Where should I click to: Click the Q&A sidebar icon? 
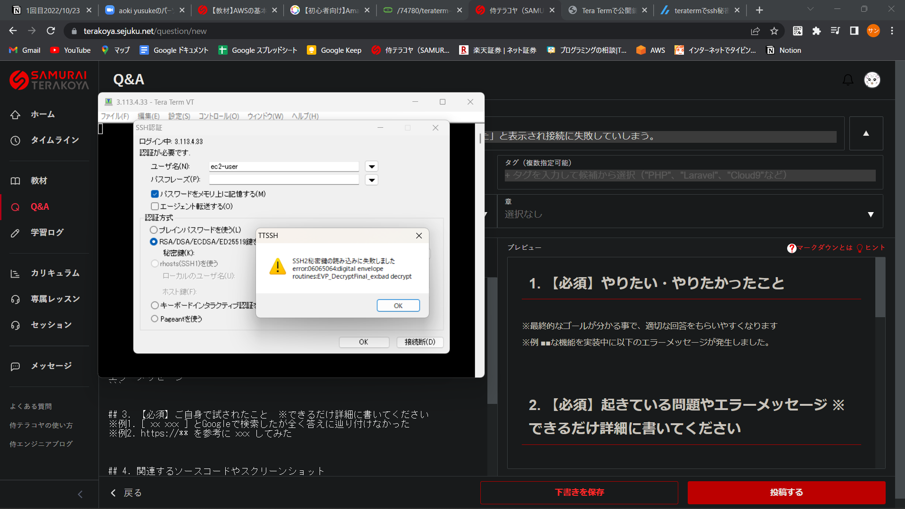pyautogui.click(x=16, y=207)
